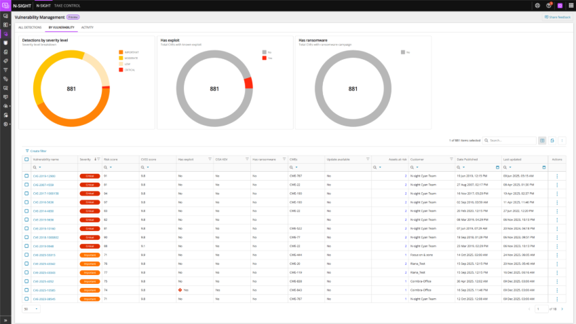The width and height of the screenshot is (576, 324).
Task: Click the column chooser icon beside search
Action: (542, 141)
